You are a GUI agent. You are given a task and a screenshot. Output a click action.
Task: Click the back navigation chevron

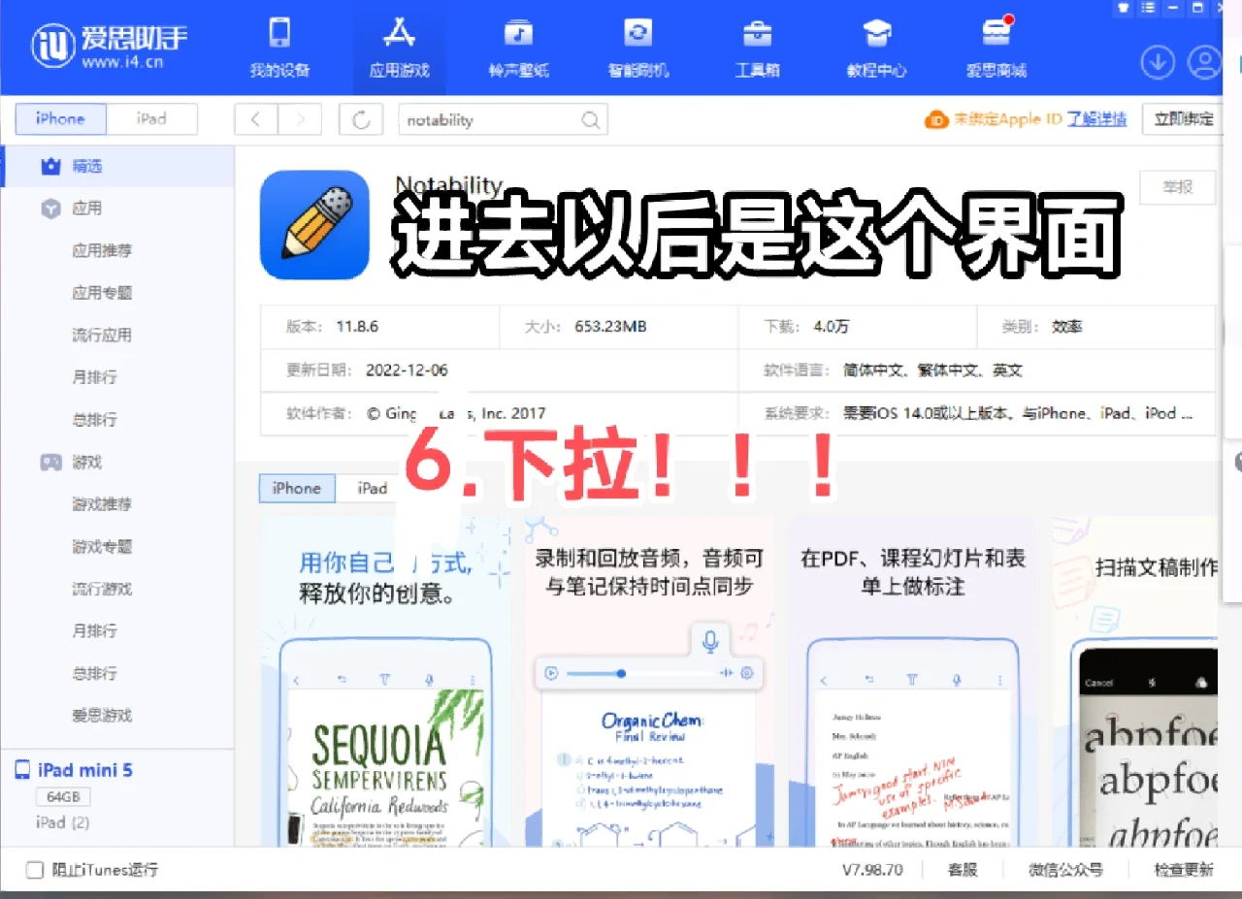(254, 118)
